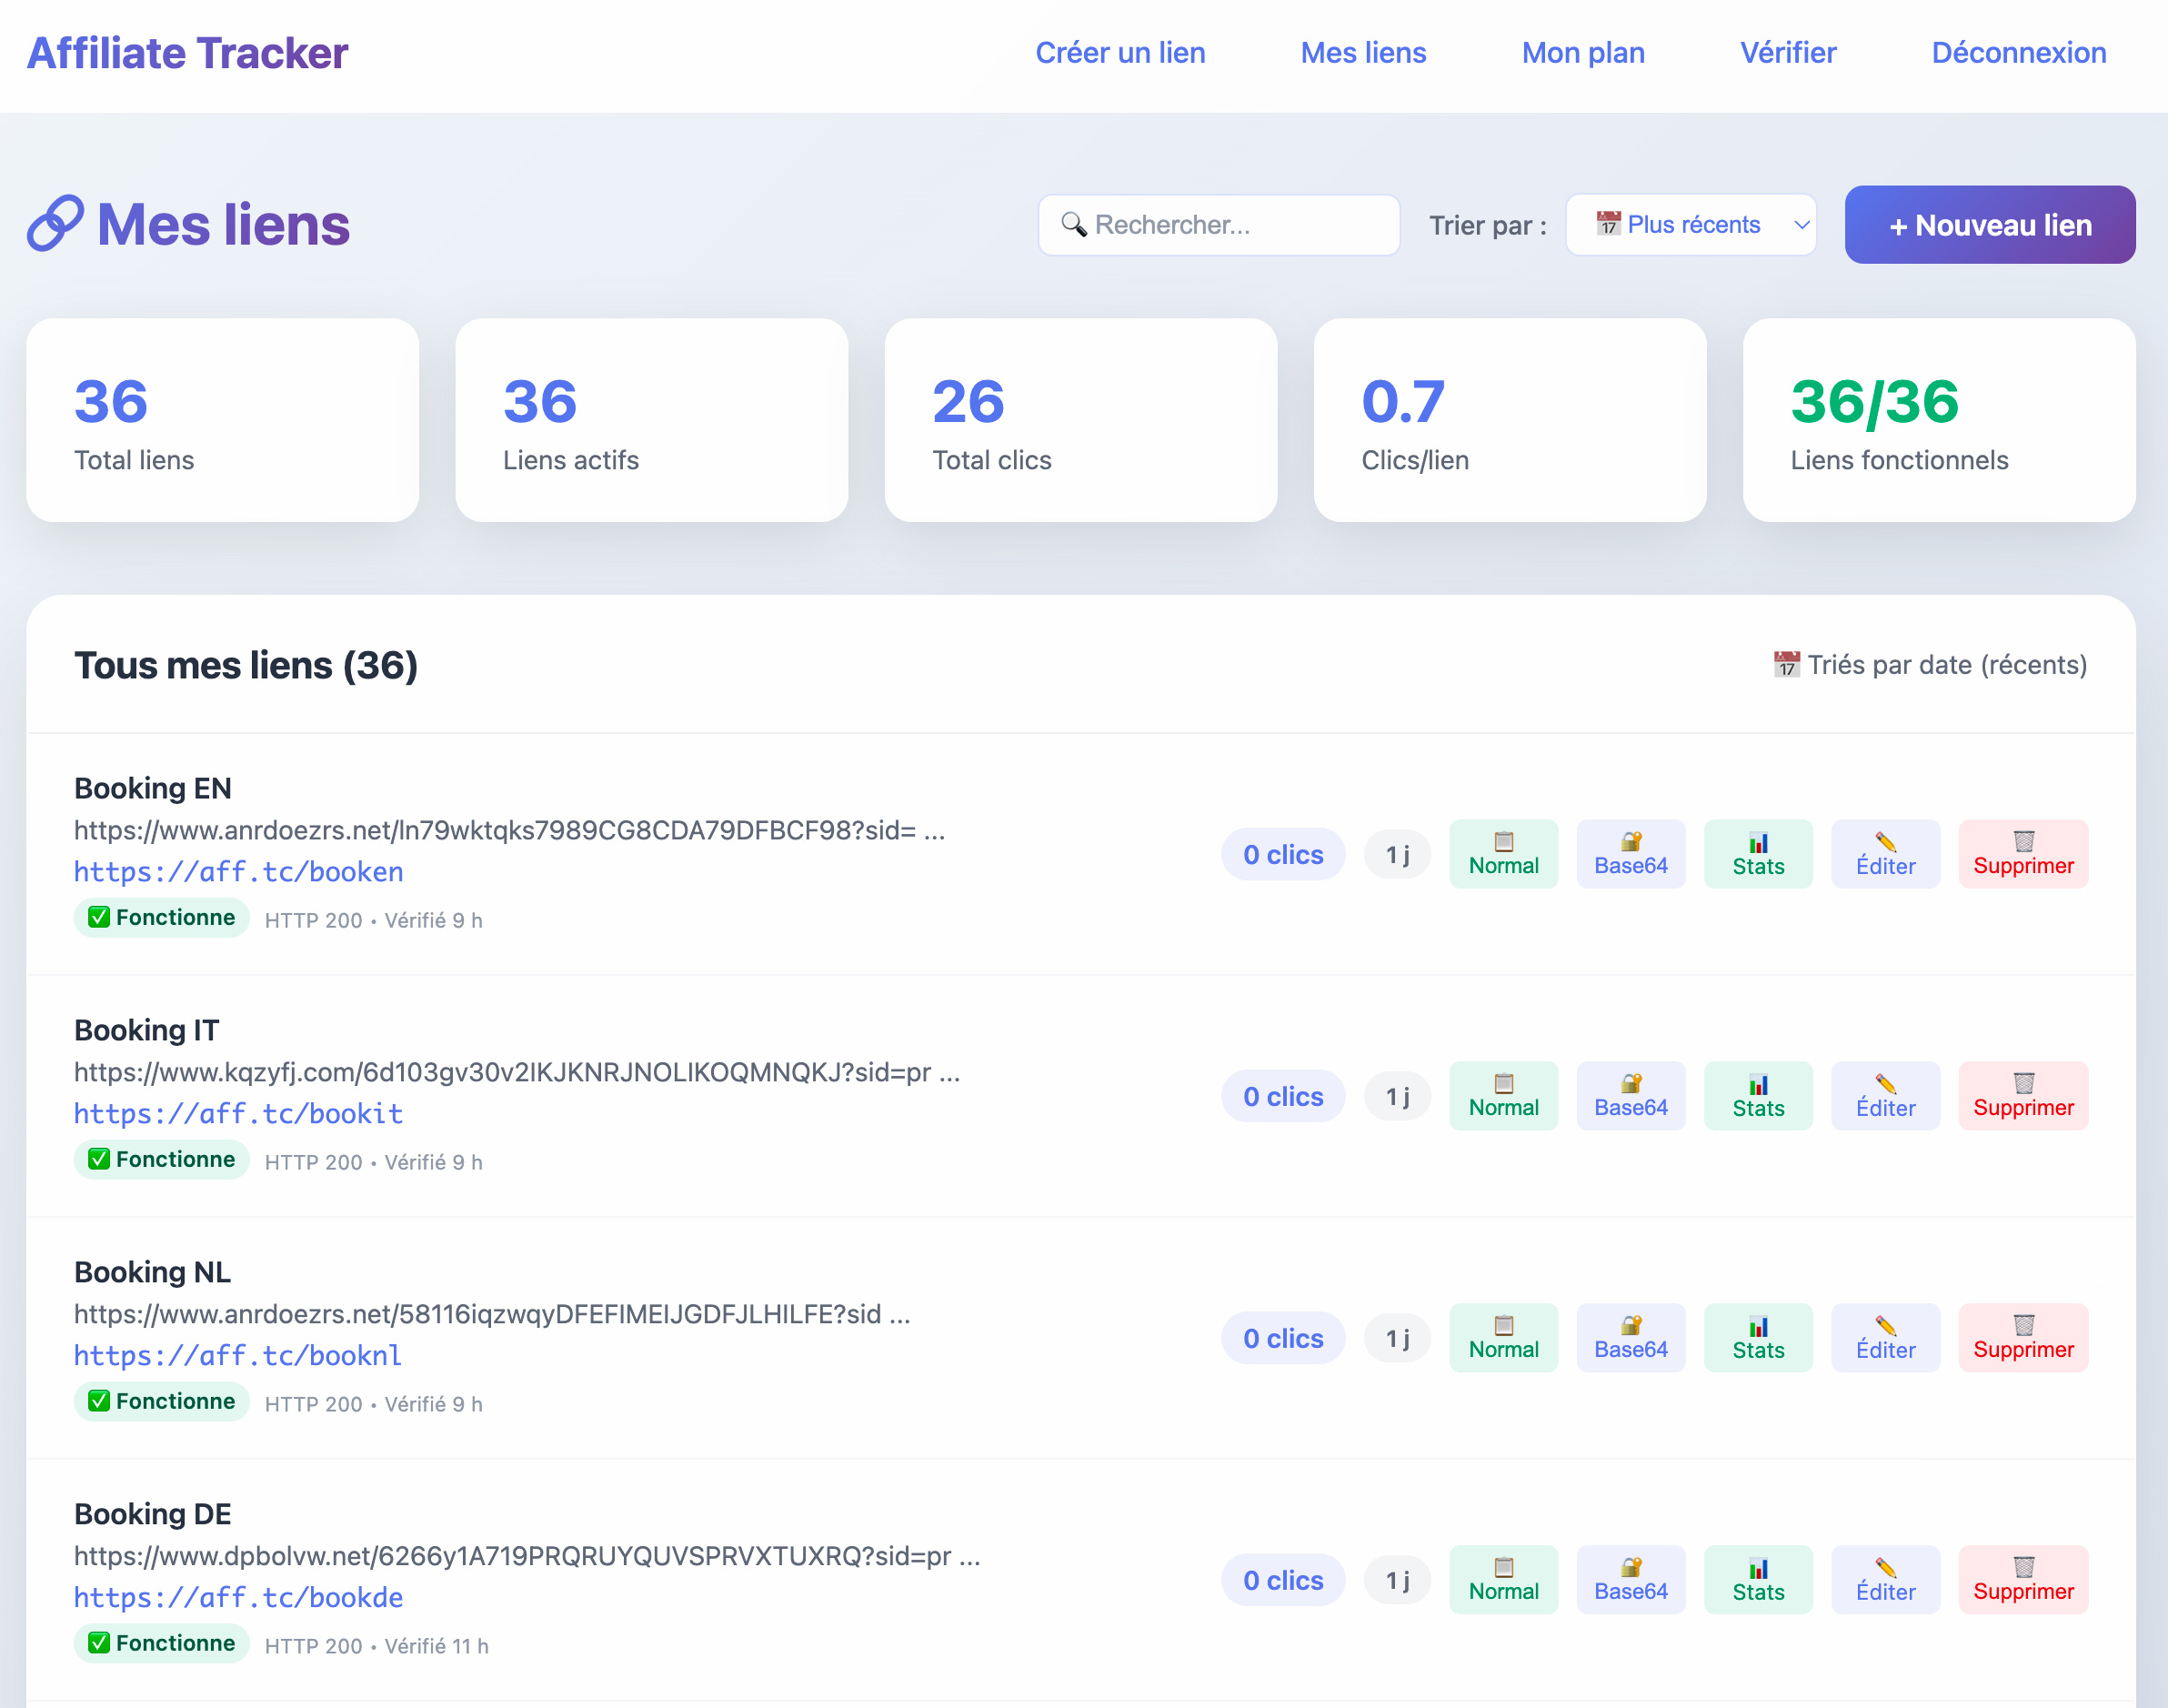Screen dimensions: 2168x1708
Task: Open 'Mes liens' navigation item
Action: click(1363, 53)
